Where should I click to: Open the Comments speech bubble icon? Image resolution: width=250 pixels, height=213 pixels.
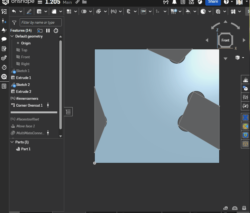(4, 39)
